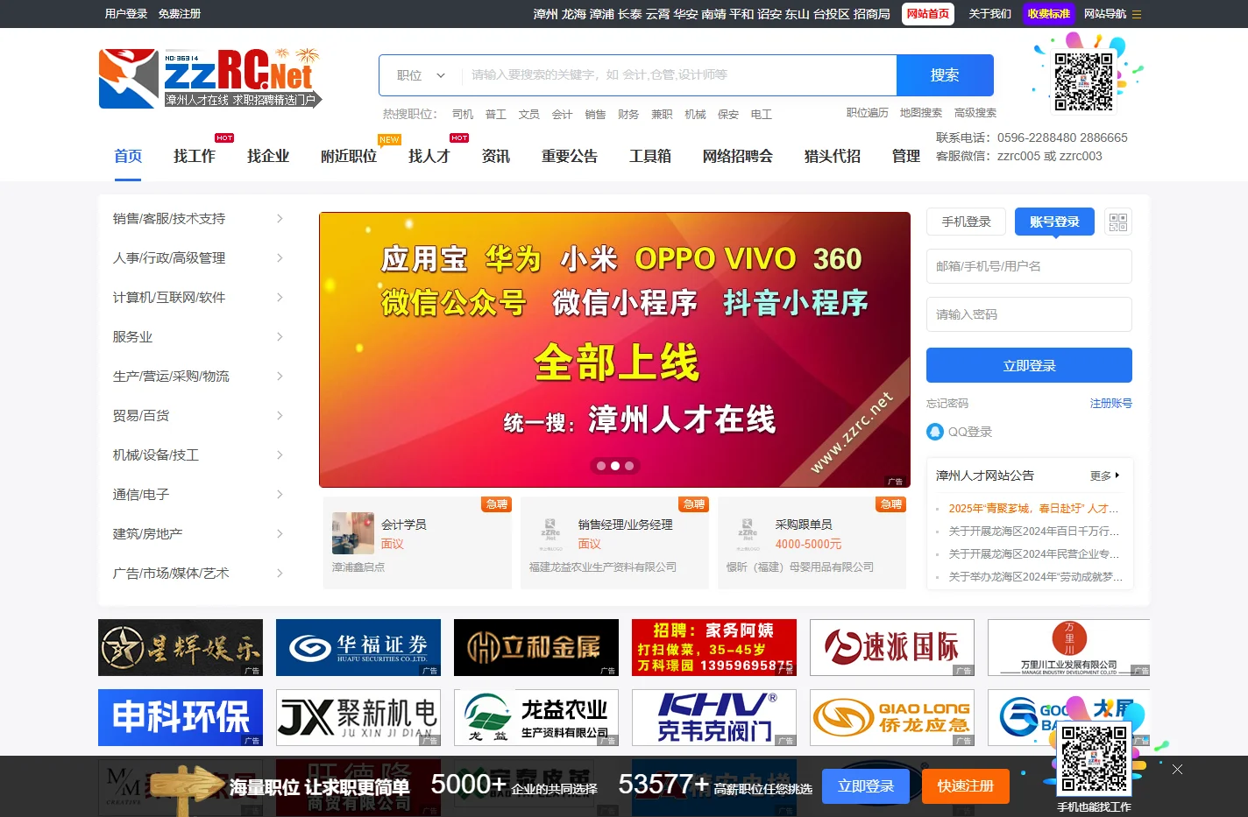Expand the 通信/电子 category

pyautogui.click(x=199, y=494)
